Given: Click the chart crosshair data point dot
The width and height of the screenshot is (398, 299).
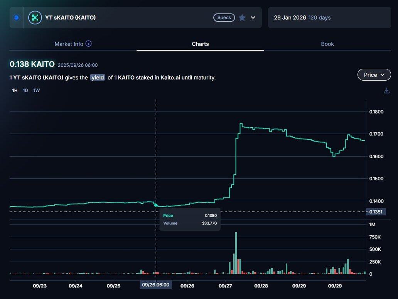Looking at the screenshot, I should (x=156, y=205).
